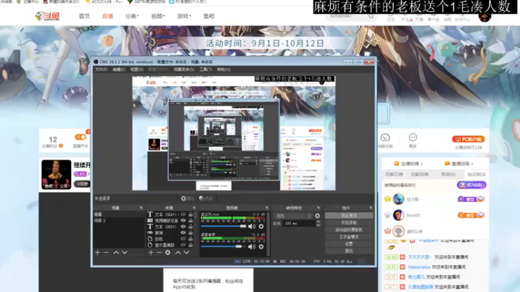The image size is (520, 292).
Task: Toggle visibility of the second 文本 (GDI+) source
Action: point(183,226)
